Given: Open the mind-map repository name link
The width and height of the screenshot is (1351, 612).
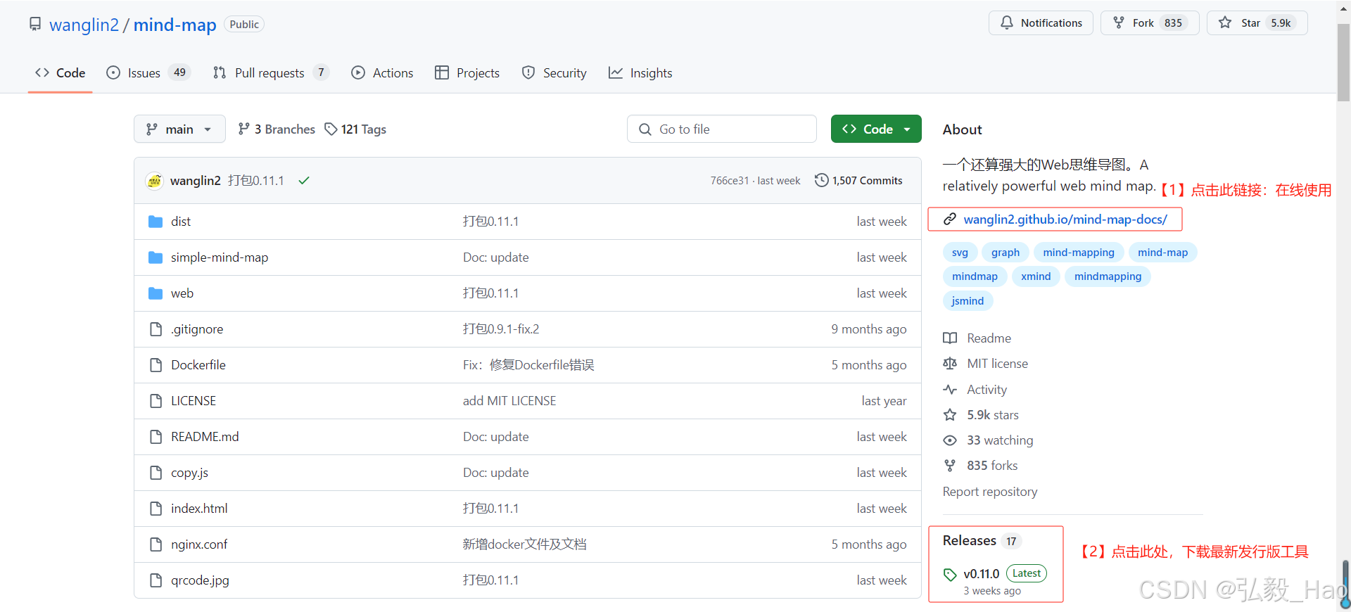Looking at the screenshot, I should [175, 25].
